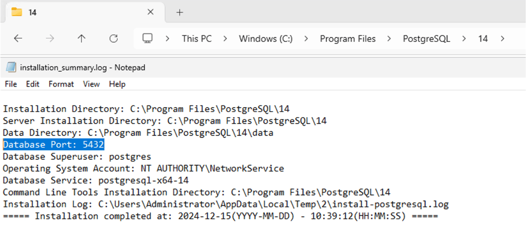Image resolution: width=527 pixels, height=229 pixels.
Task: Click the highlighted Database Port: 5432 line
Action: point(53,145)
